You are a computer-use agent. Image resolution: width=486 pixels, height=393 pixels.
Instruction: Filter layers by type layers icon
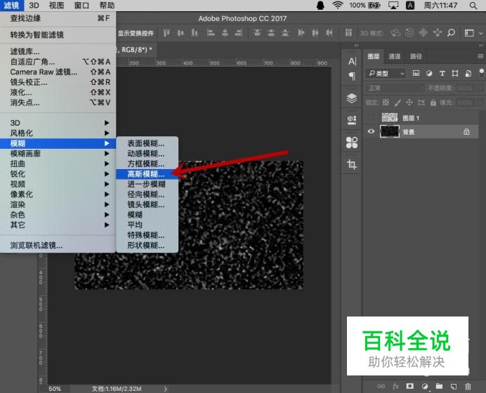[442, 74]
